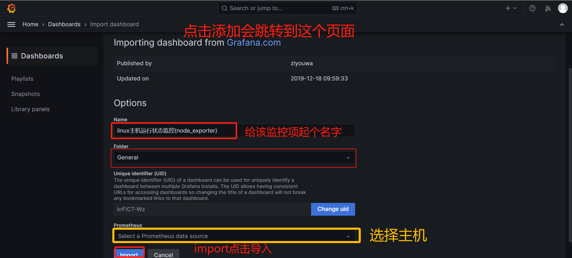Viewport: 572px width, 258px height.
Task: Expand the General folder dropdown
Action: [x=234, y=158]
